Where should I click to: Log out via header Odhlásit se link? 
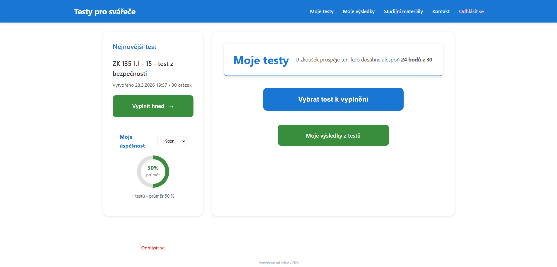tap(471, 11)
